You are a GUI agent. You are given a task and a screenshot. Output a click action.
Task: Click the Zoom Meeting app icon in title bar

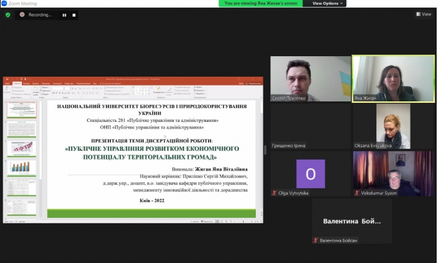point(4,3)
